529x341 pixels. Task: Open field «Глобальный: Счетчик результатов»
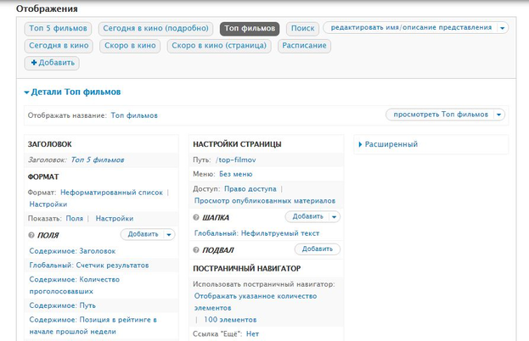tap(89, 266)
